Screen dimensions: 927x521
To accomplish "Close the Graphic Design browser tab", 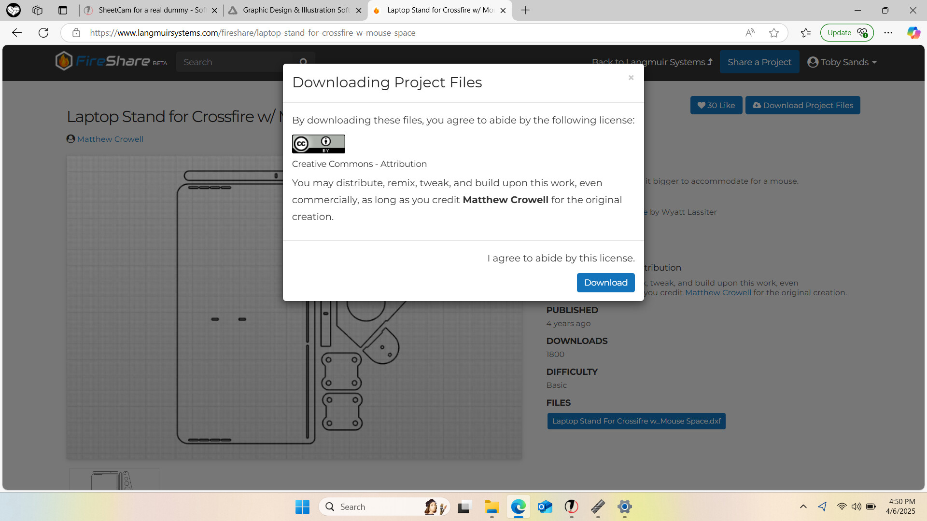I will click(358, 10).
